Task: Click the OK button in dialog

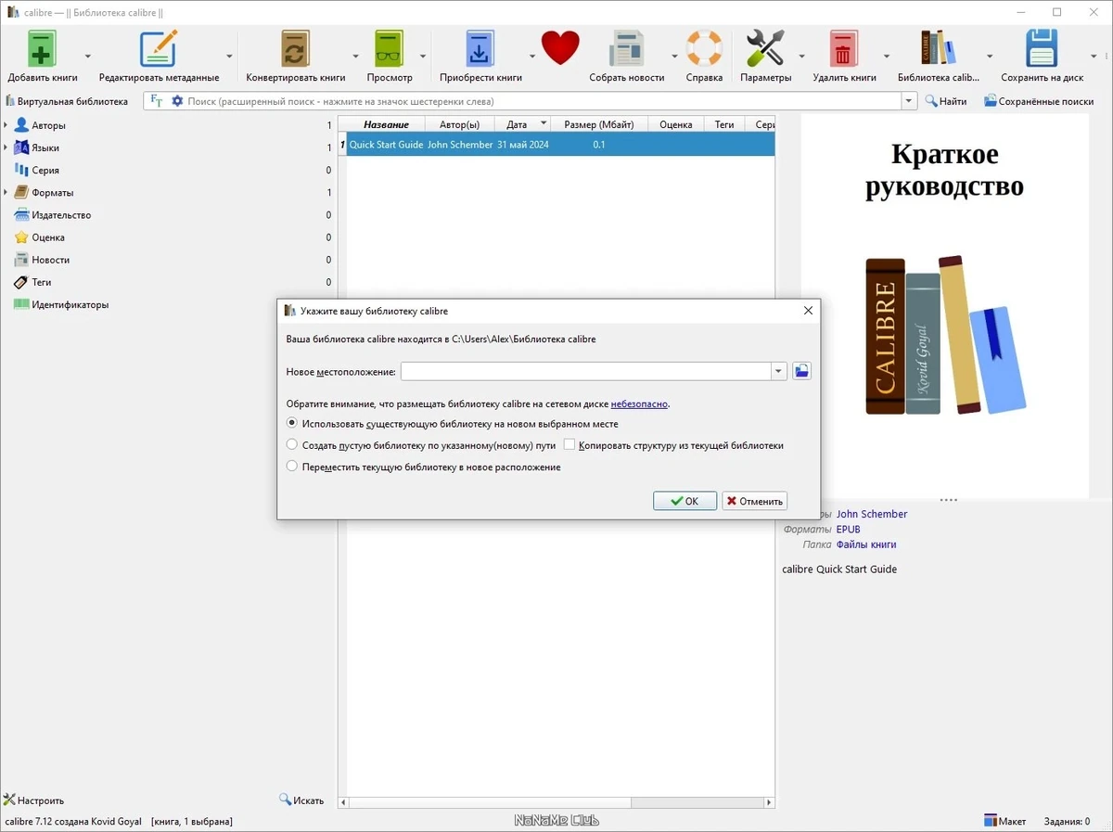Action: [x=684, y=501]
